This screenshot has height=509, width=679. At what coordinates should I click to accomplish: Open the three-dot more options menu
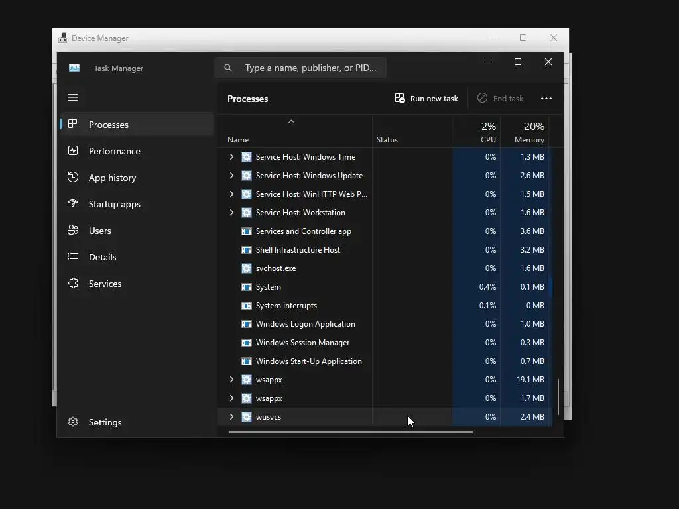click(546, 99)
